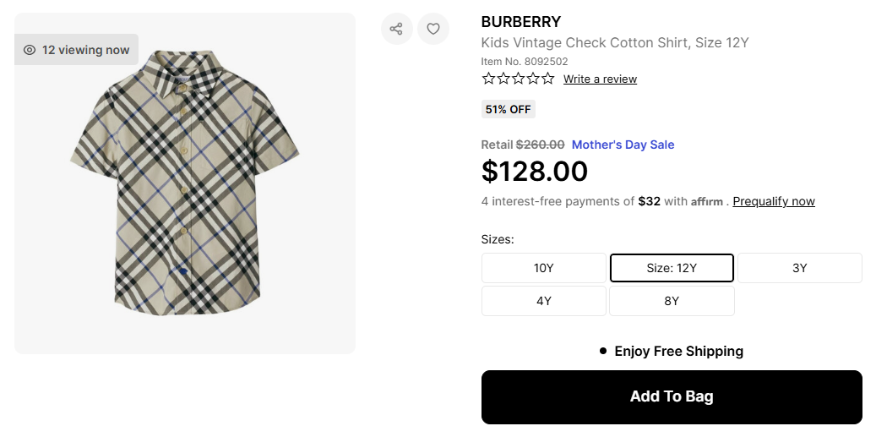
Task: Choose the 4Y size option
Action: coord(543,301)
